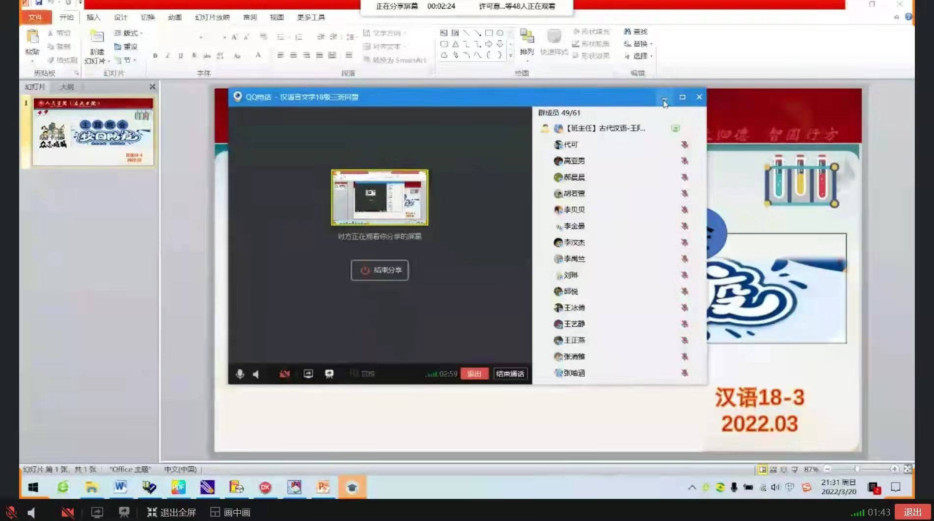Select slide 1 thumbnail in the slide panel
The height and width of the screenshot is (521, 934).
click(x=93, y=131)
